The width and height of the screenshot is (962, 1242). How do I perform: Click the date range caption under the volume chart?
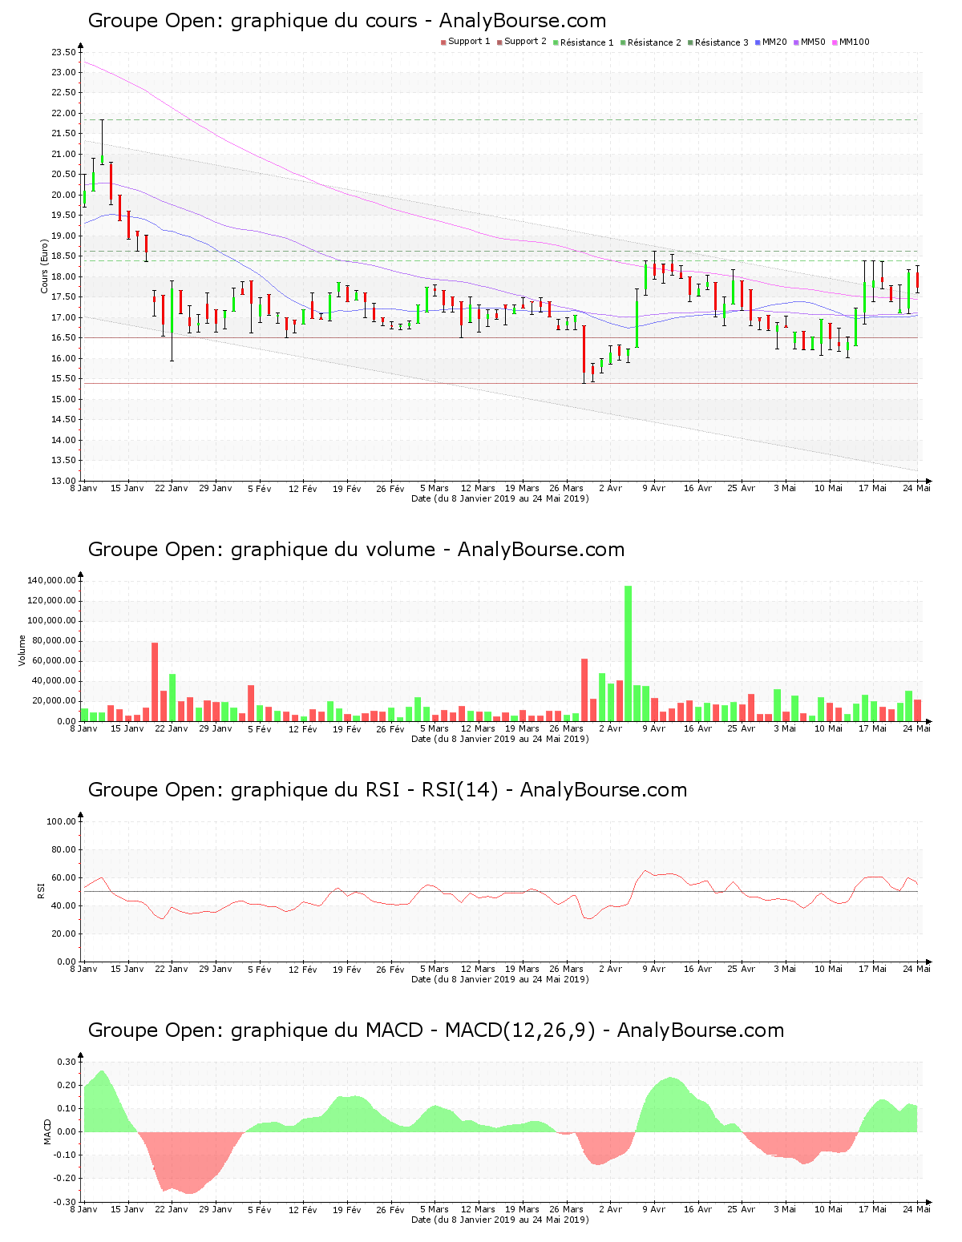(x=500, y=739)
